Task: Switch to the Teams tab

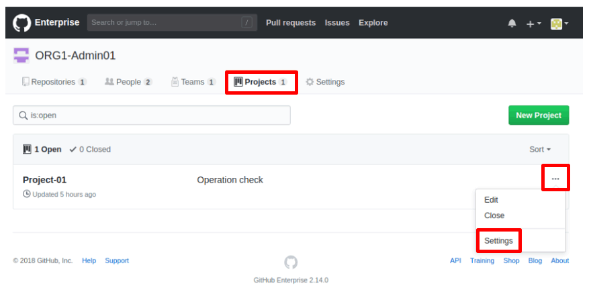Action: click(x=193, y=82)
